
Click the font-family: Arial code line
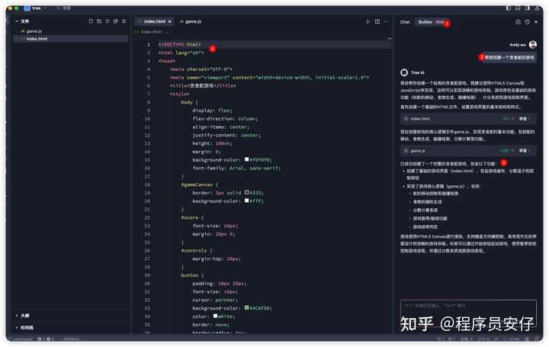236,168
